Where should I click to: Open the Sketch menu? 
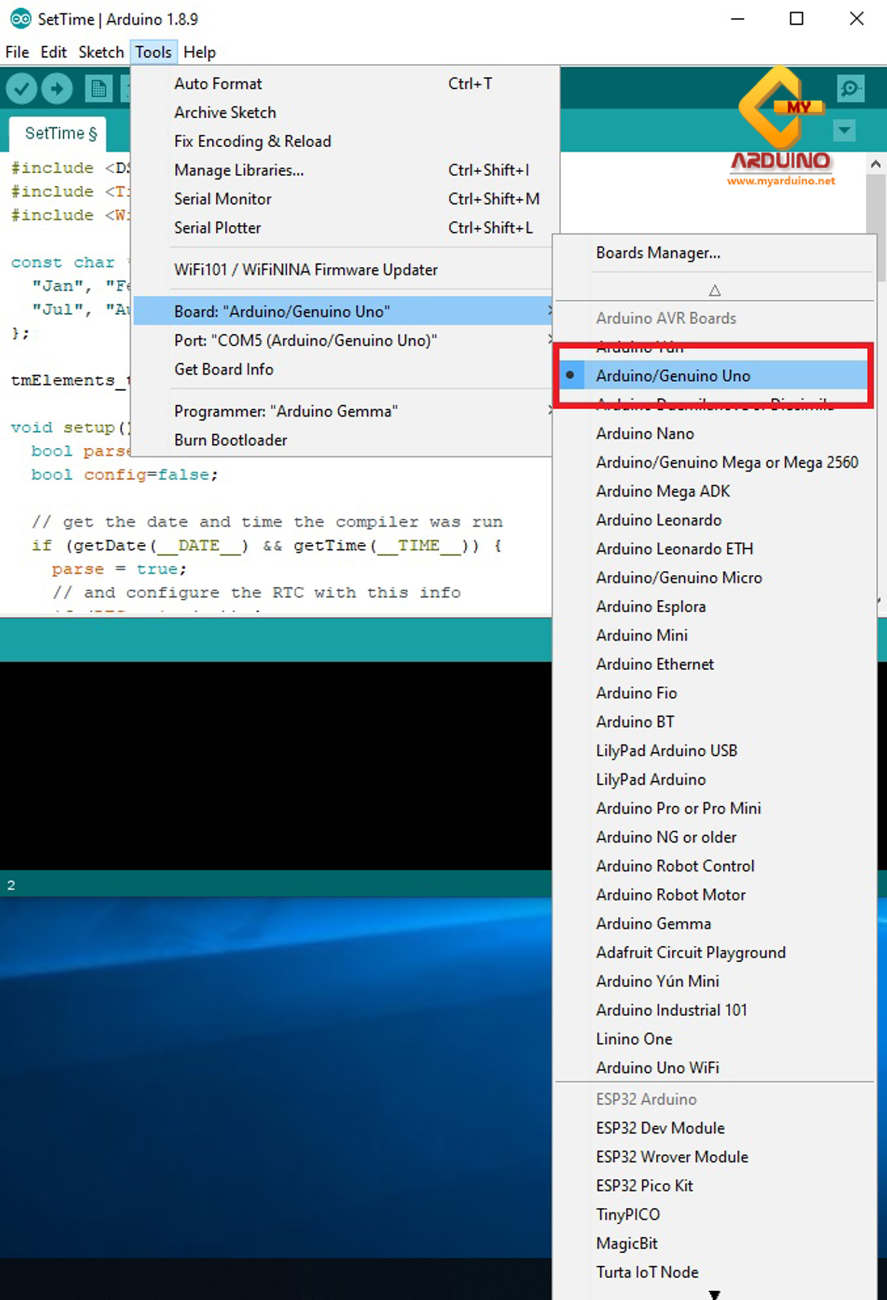click(x=101, y=52)
